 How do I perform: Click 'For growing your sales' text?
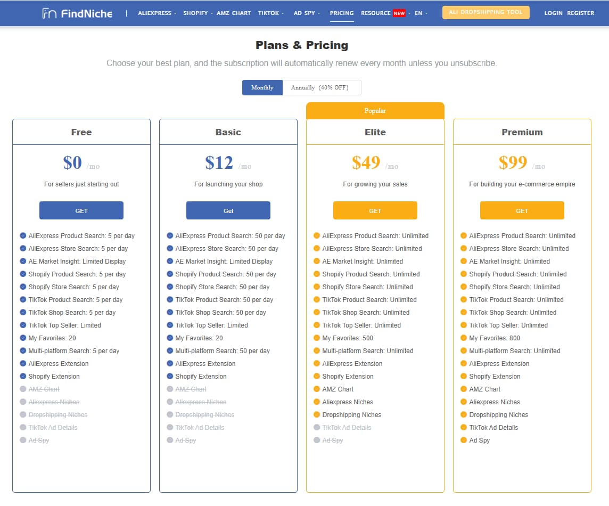coord(375,184)
